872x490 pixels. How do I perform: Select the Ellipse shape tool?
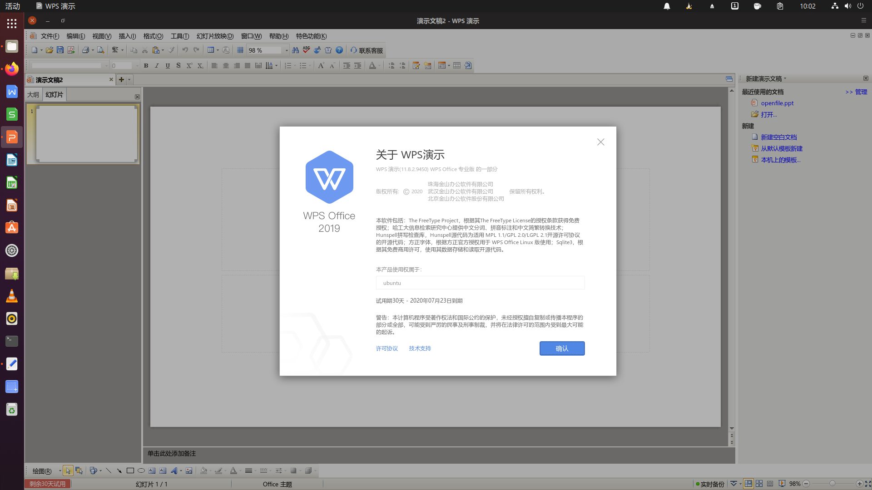141,471
